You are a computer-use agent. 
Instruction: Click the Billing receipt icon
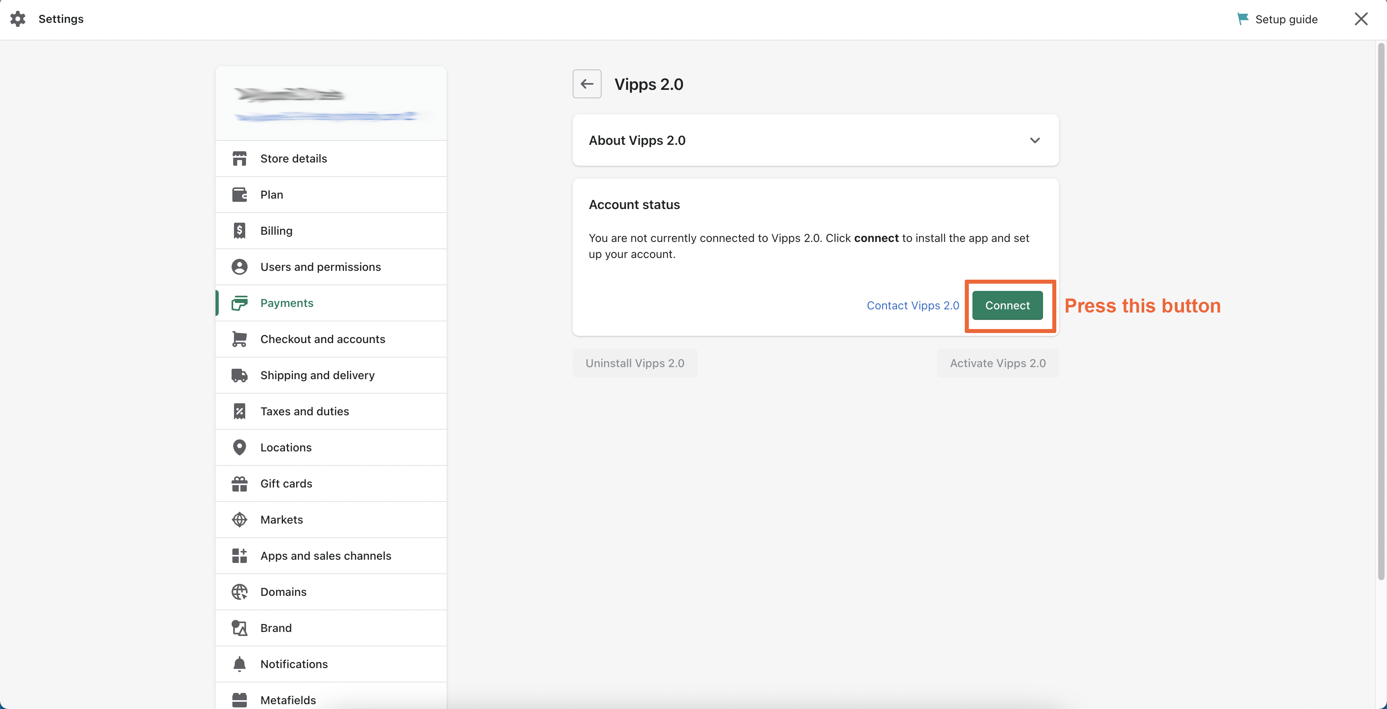point(240,231)
